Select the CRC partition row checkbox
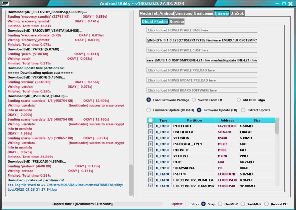 (x=151, y=162)
